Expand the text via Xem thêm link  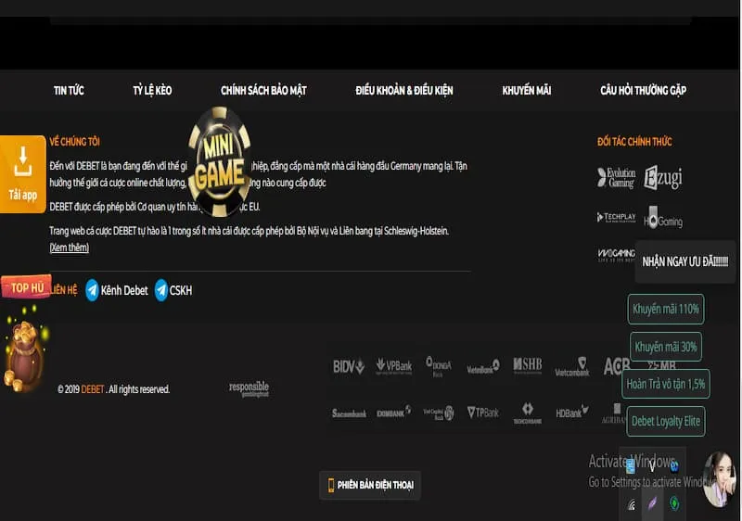tap(69, 248)
